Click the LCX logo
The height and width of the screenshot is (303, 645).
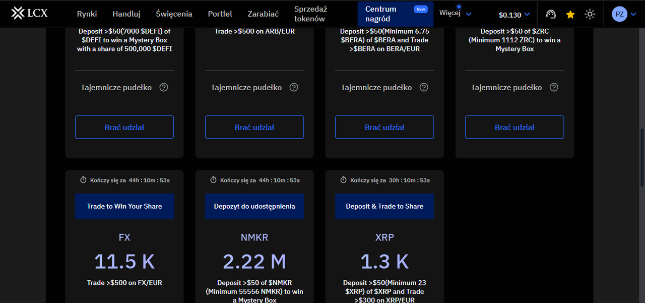coord(30,14)
